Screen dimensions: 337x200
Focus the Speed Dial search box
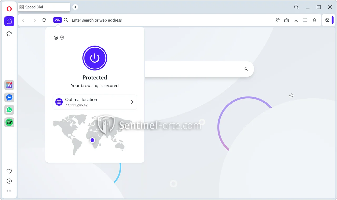[x=199, y=69]
